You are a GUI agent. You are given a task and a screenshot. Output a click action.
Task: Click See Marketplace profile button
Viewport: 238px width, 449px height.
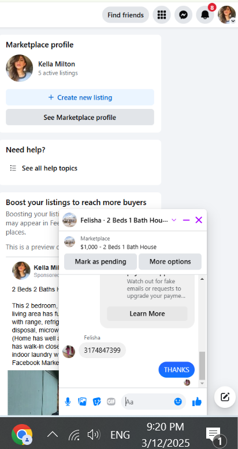[x=80, y=117]
